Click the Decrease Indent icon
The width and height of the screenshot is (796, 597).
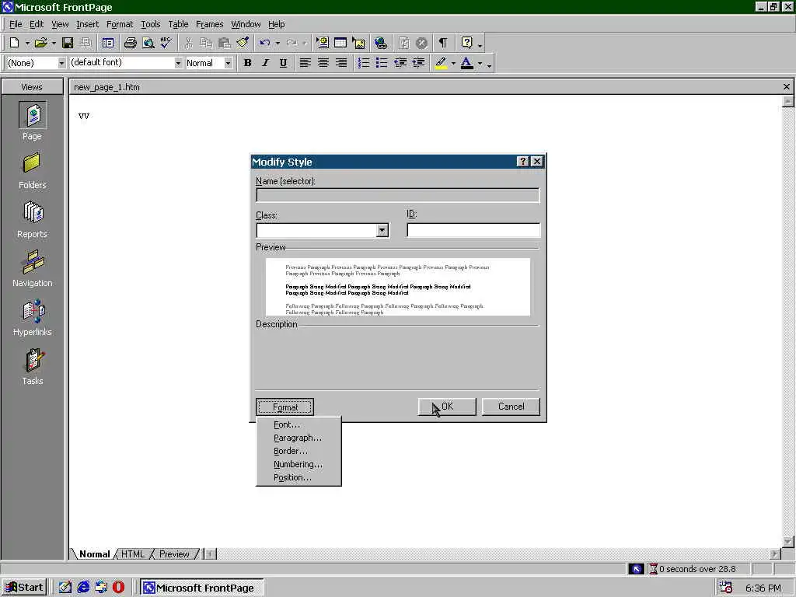[400, 63]
